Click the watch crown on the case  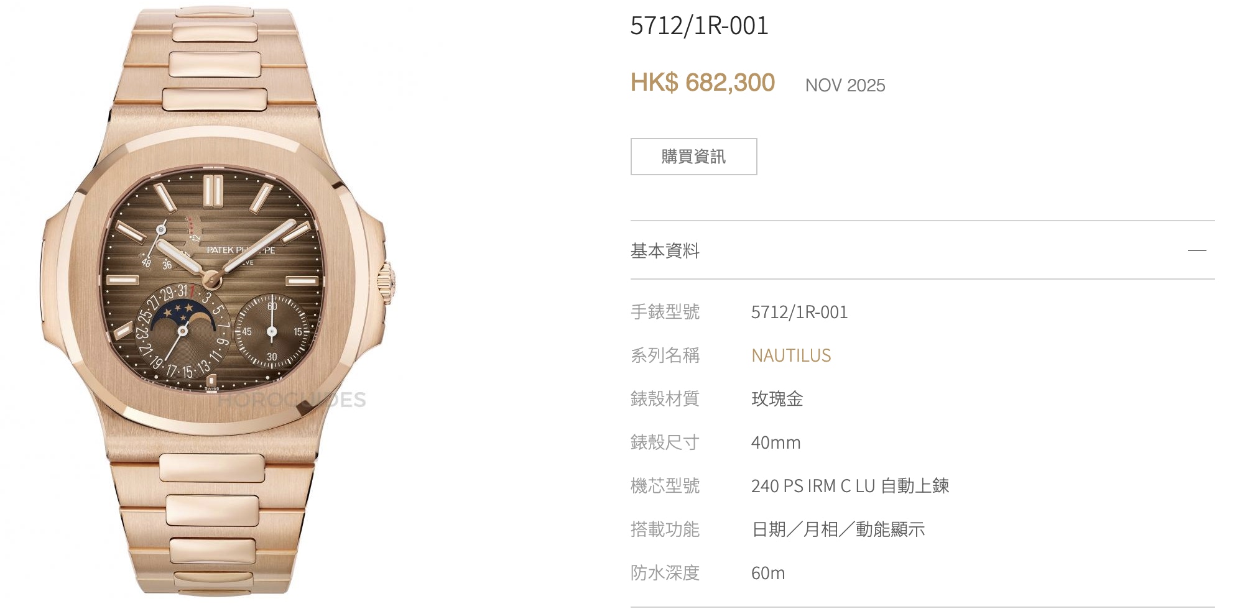pos(387,283)
